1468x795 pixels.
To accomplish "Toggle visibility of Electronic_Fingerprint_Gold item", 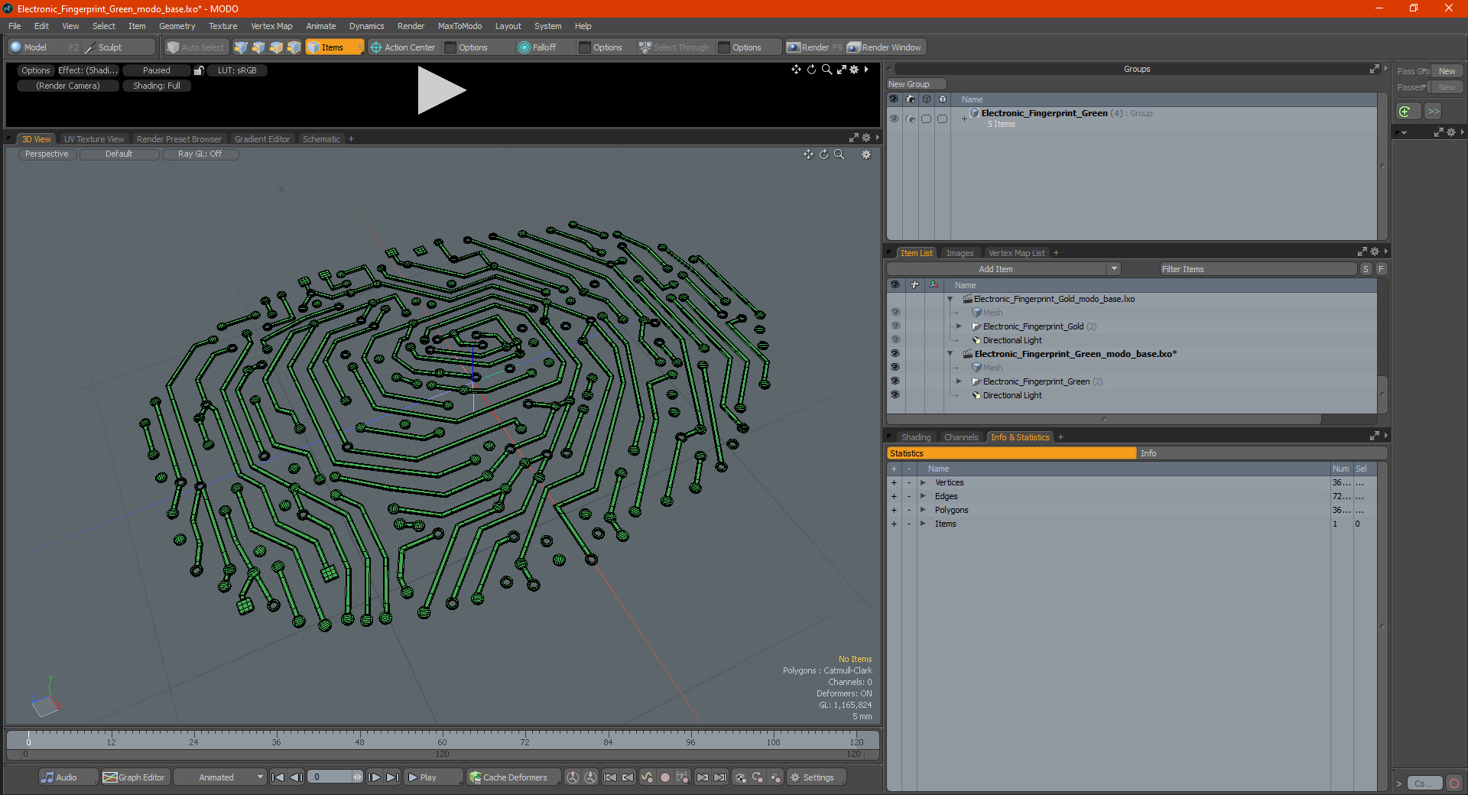I will click(895, 326).
